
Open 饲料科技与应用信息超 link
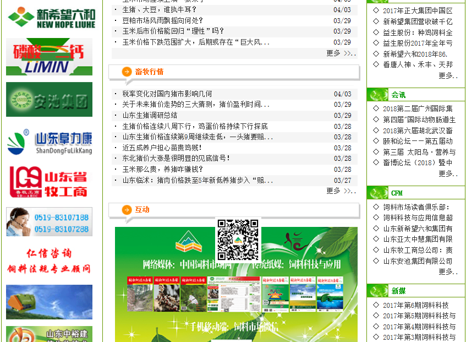coord(418,218)
